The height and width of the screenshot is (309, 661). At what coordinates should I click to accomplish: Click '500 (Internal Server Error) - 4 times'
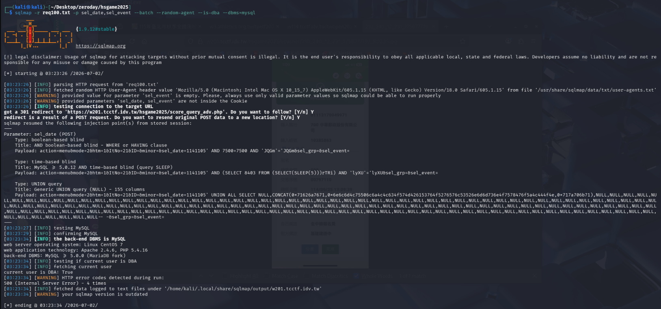[x=55, y=283]
